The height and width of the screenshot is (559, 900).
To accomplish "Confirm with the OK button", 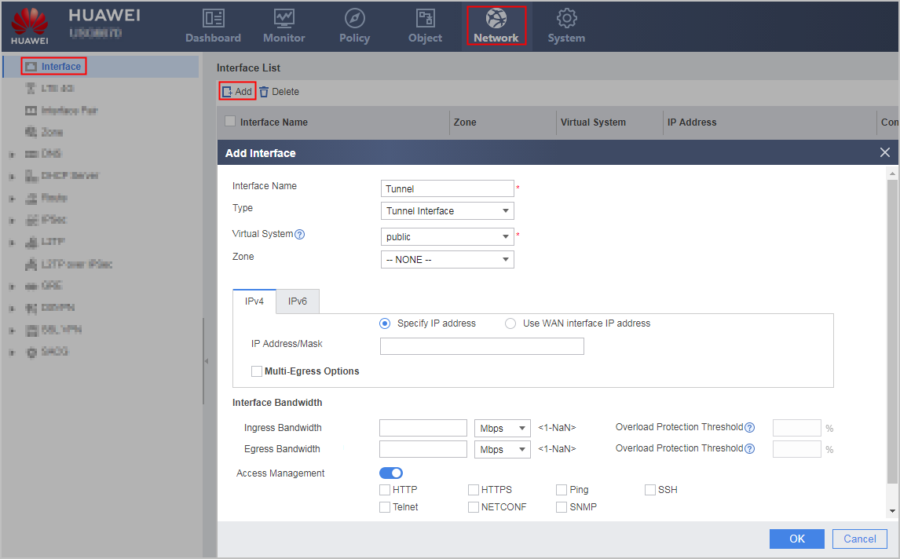I will [796, 539].
